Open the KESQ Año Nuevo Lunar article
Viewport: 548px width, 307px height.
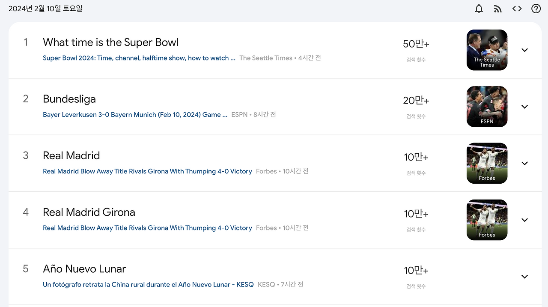click(x=148, y=284)
